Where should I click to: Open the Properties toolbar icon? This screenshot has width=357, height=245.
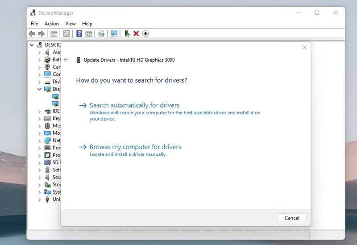point(66,34)
